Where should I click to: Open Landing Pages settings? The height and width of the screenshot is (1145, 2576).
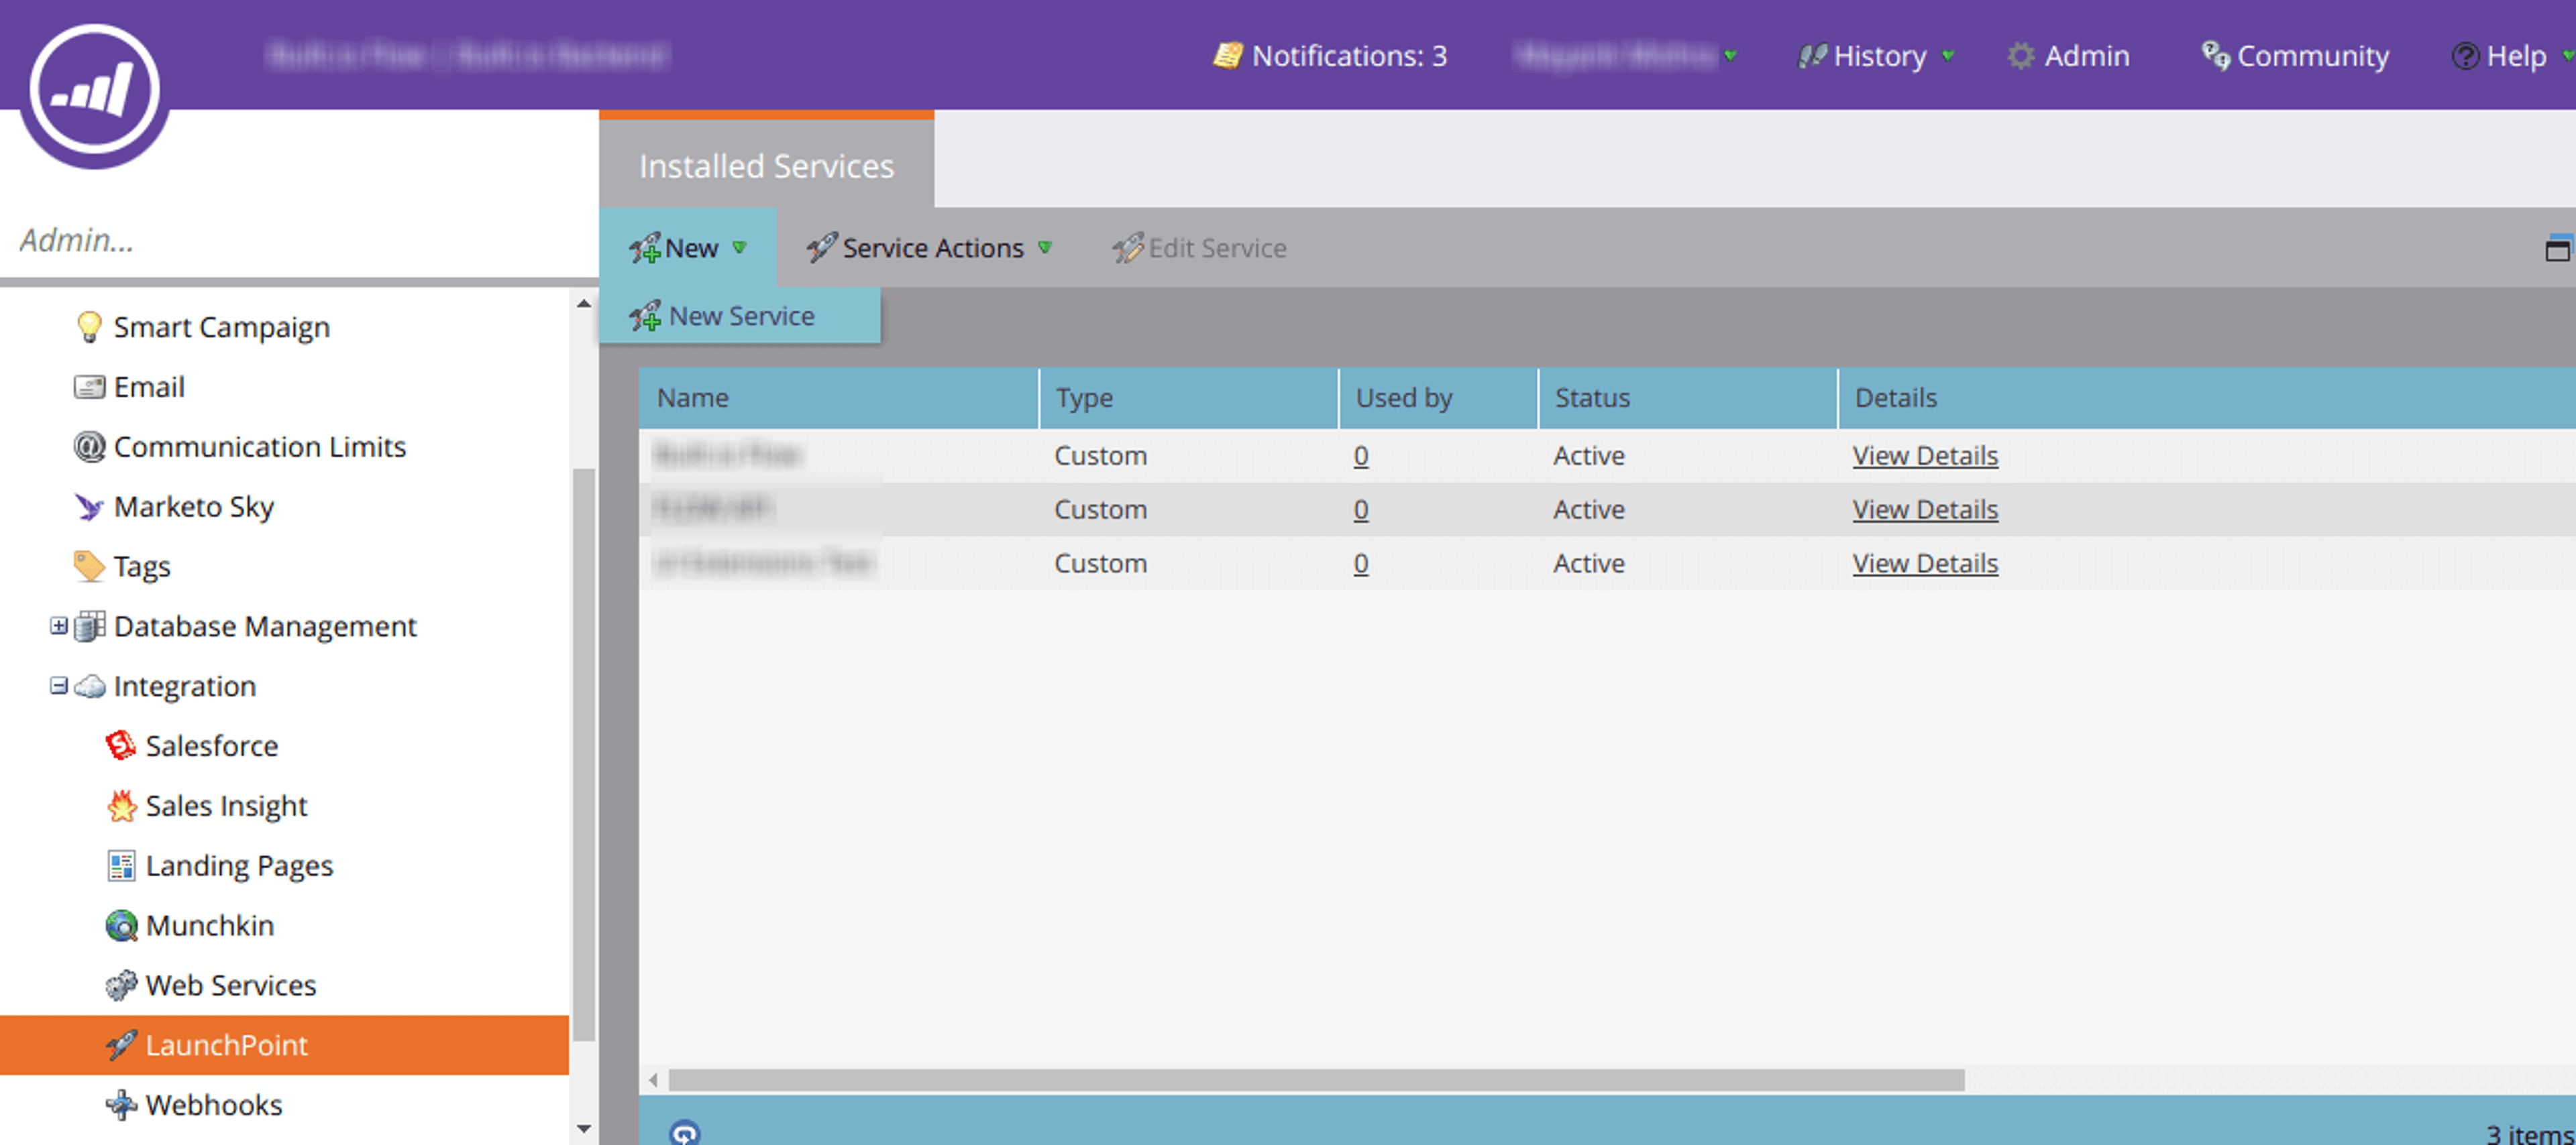[x=239, y=866]
